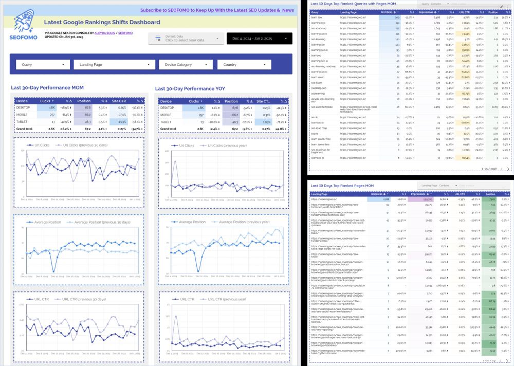Click 'seo learning roadmap' query row
This screenshot has height=366, width=514.
[410, 66]
